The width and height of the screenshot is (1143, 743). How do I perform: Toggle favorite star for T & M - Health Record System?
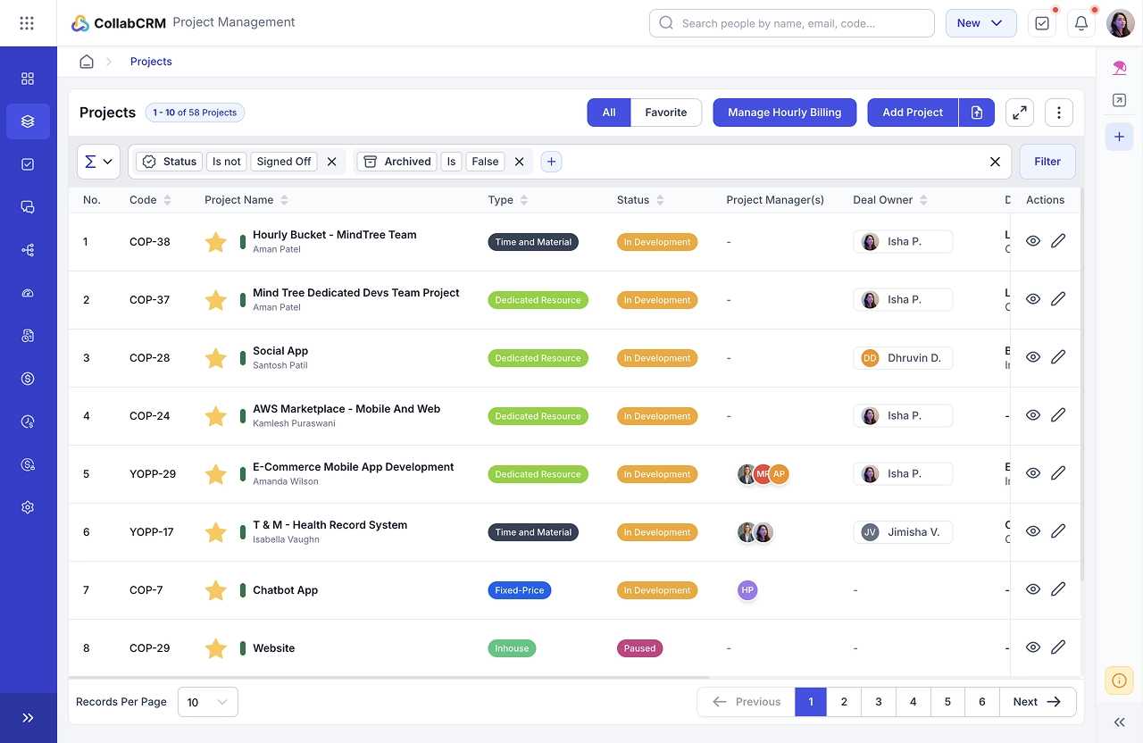point(215,532)
